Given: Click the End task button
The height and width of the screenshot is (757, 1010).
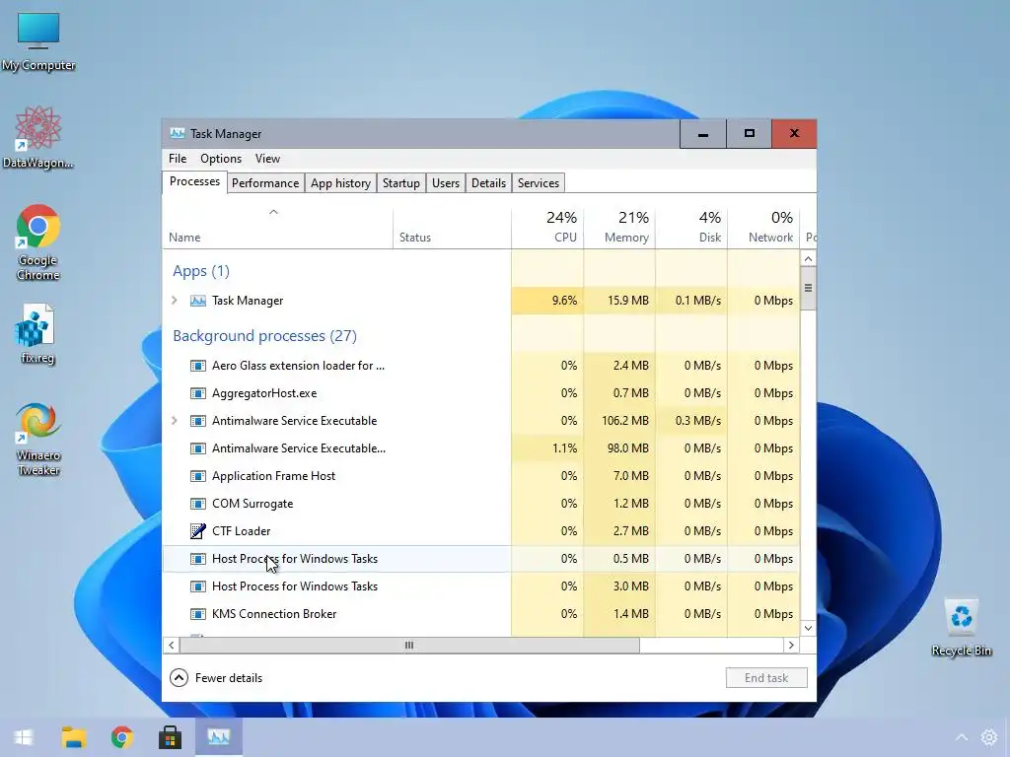Looking at the screenshot, I should pyautogui.click(x=765, y=678).
